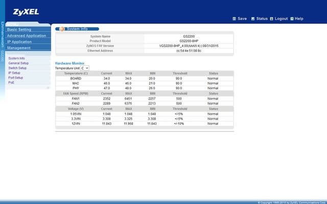The height and width of the screenshot is (204, 327).
Task: Click FAN1 current speed 2352
Action: click(x=107, y=98)
